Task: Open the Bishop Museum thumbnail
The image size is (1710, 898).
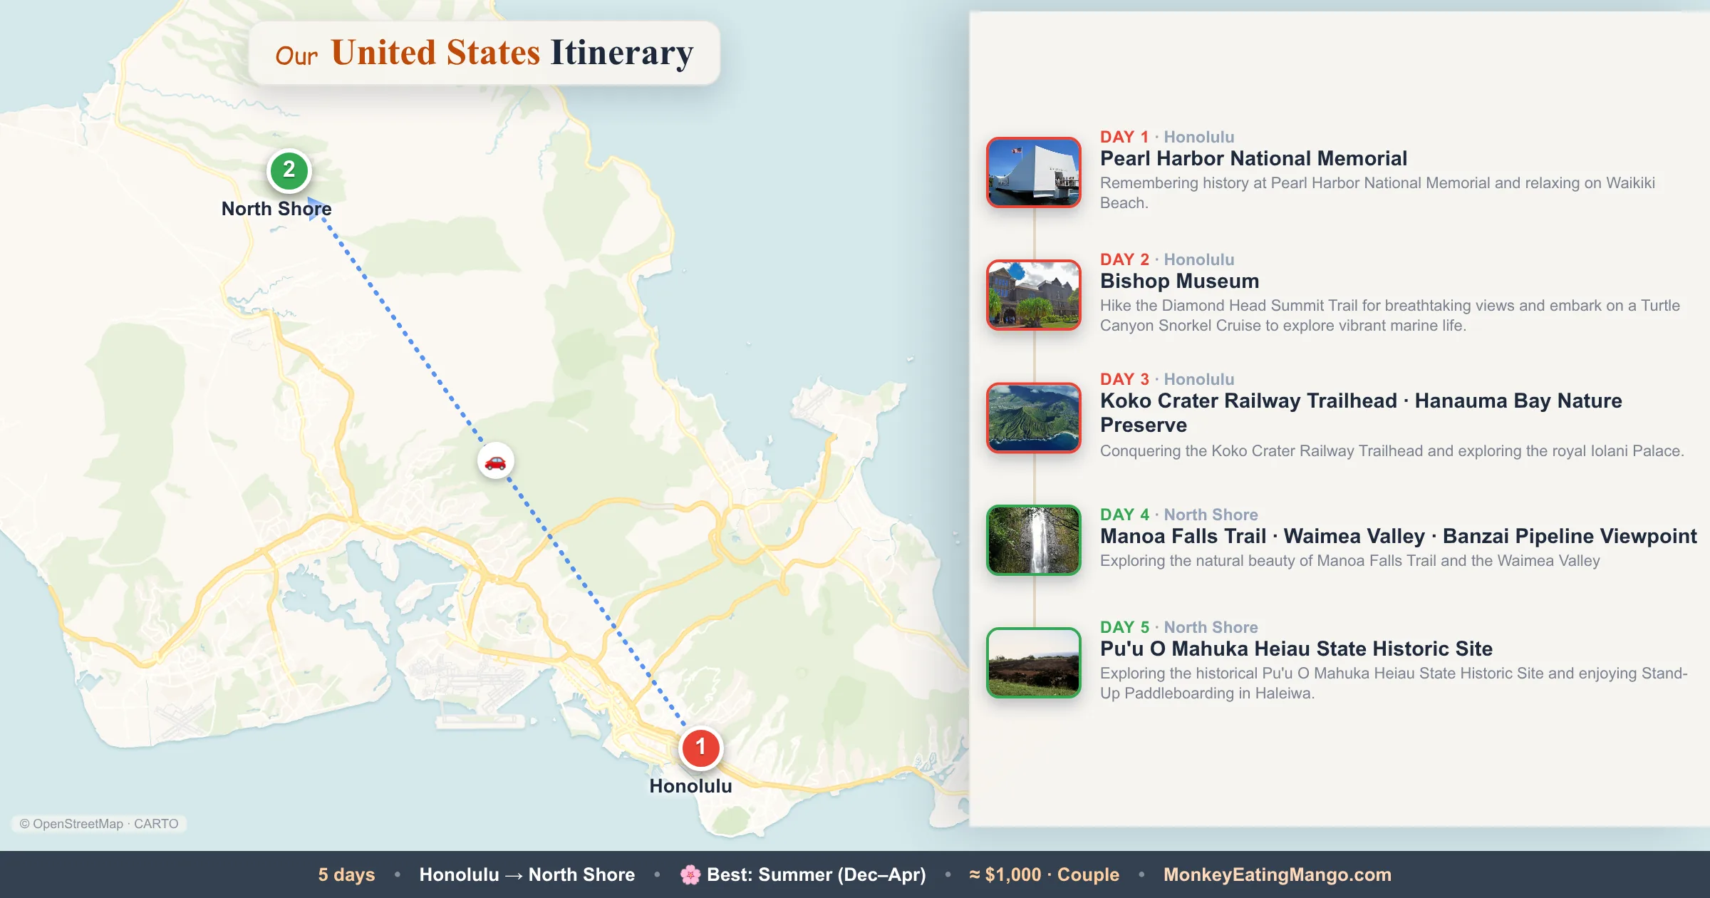Action: point(1033,295)
